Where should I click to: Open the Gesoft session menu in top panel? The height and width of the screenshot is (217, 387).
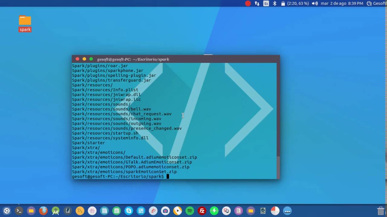click(x=377, y=3)
